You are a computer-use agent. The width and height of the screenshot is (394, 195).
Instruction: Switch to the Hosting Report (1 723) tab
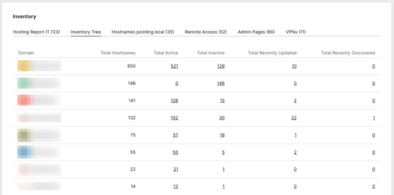click(36, 32)
